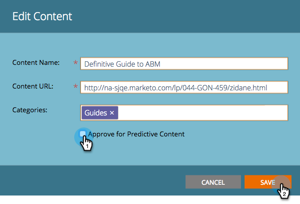Remove the Guides category tag

112,113
